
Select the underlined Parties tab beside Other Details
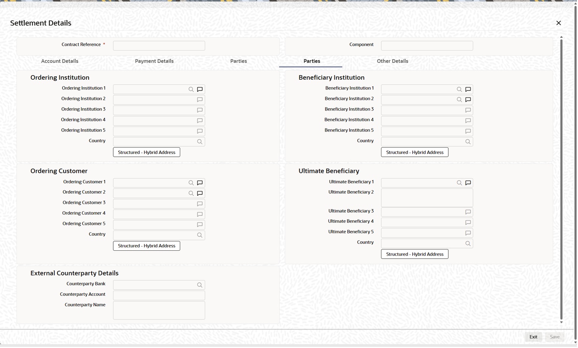point(312,61)
